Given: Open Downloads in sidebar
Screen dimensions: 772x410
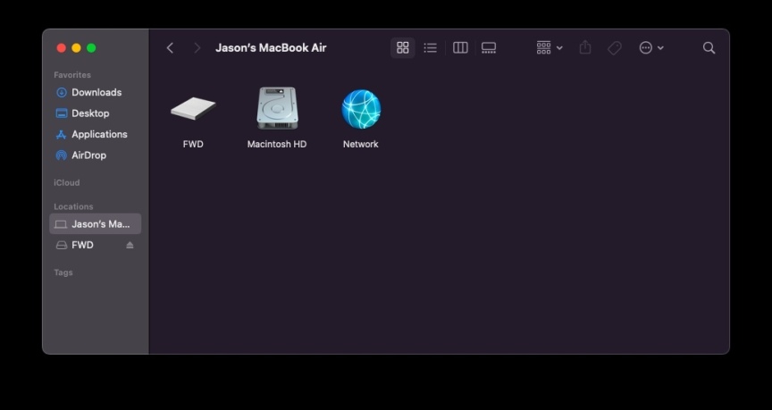Looking at the screenshot, I should pyautogui.click(x=95, y=93).
